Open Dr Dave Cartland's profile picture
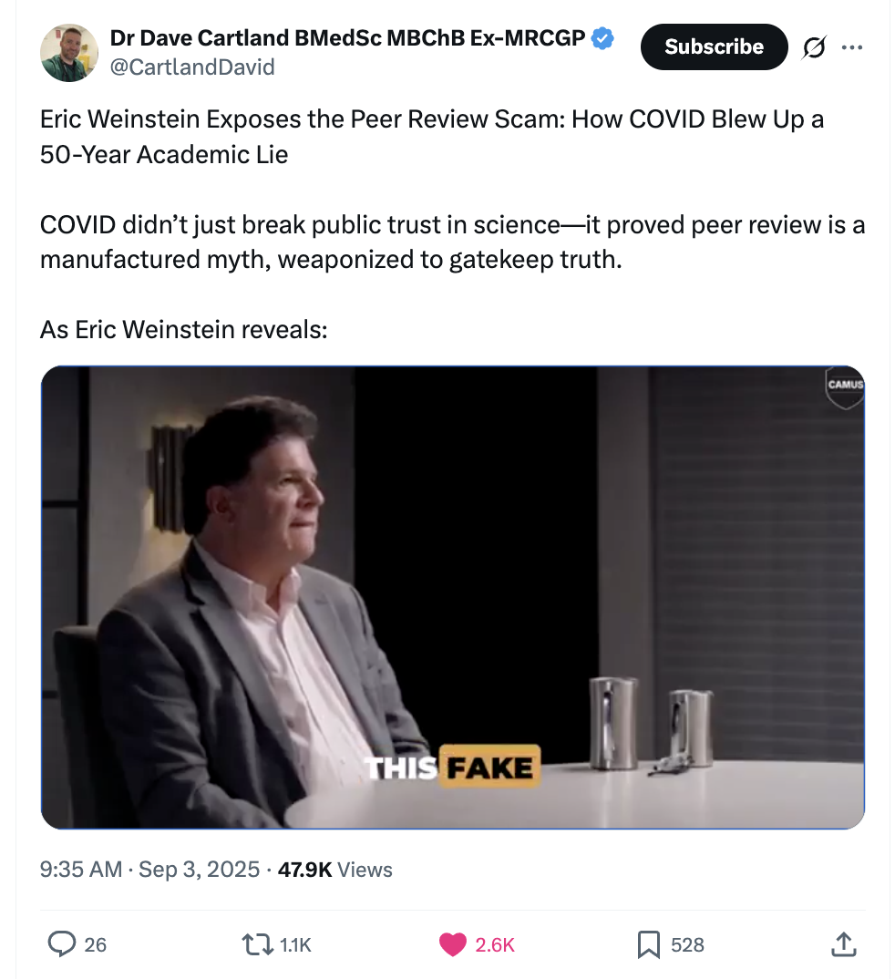The image size is (895, 979). [69, 53]
